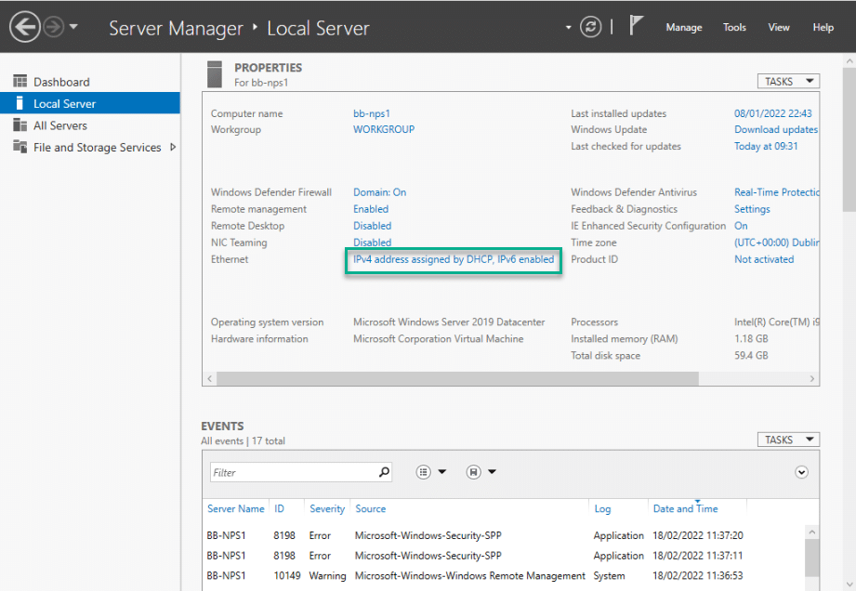This screenshot has width=856, height=591.
Task: Open the Manage menu
Action: pos(683,27)
